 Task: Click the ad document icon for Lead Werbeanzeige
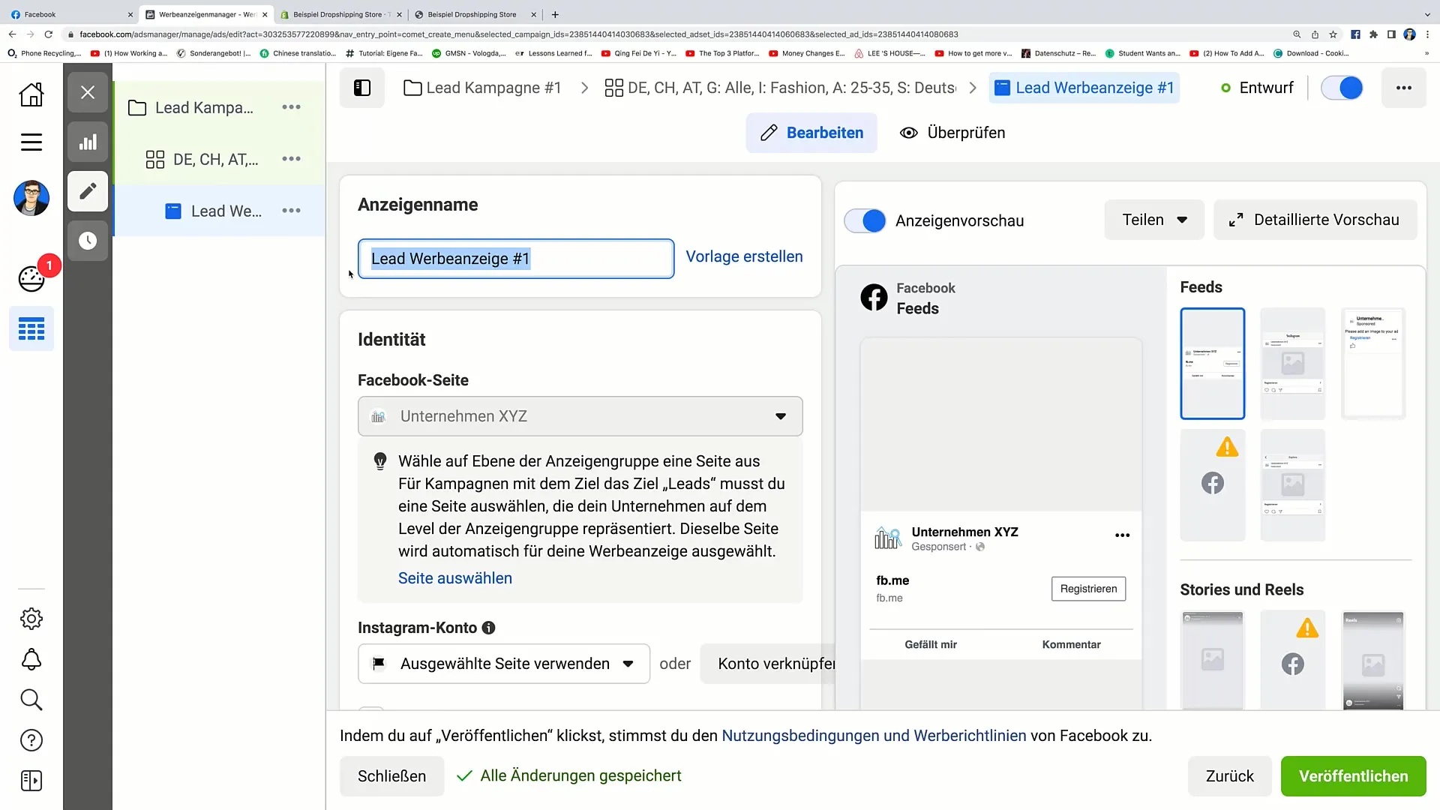pos(174,211)
